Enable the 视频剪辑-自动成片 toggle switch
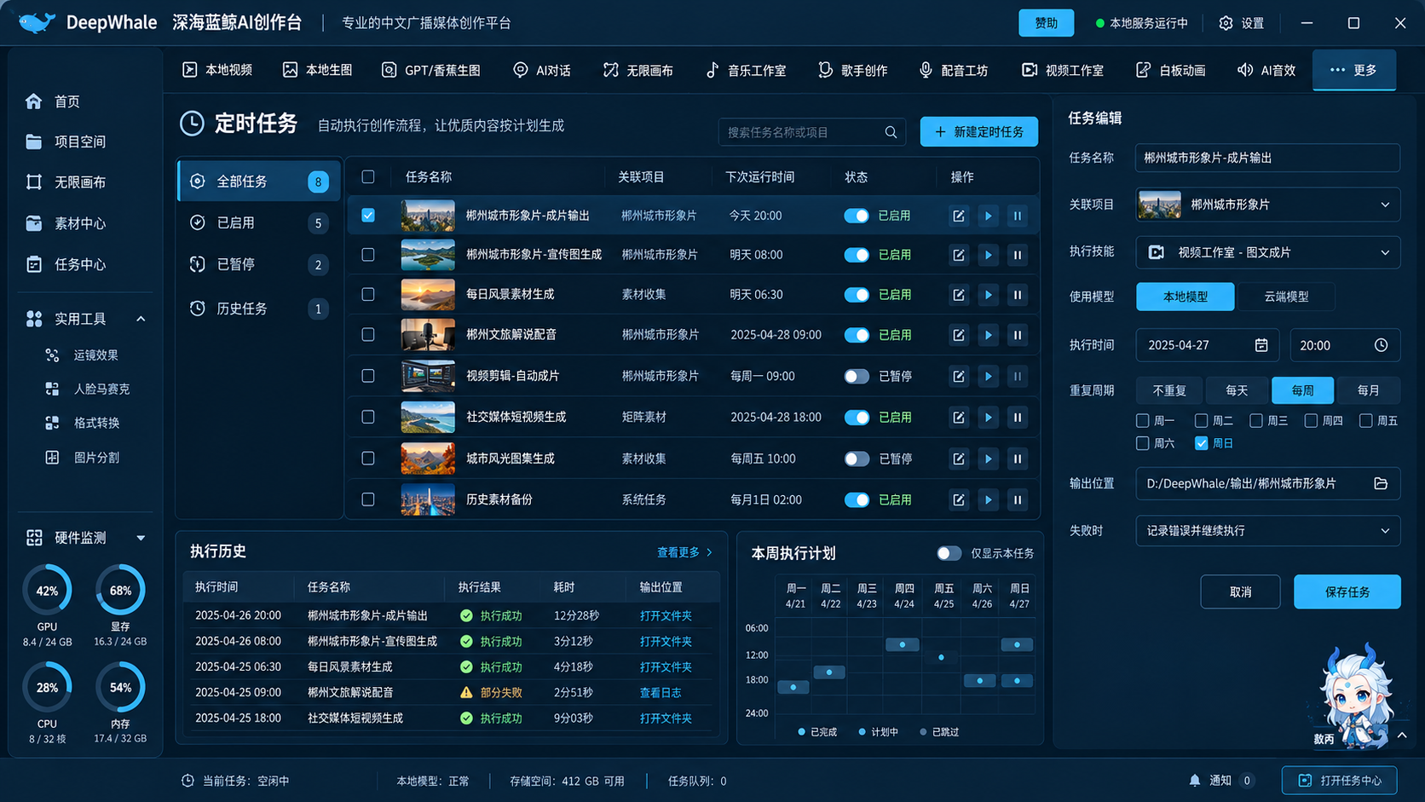1425x802 pixels. 857,376
